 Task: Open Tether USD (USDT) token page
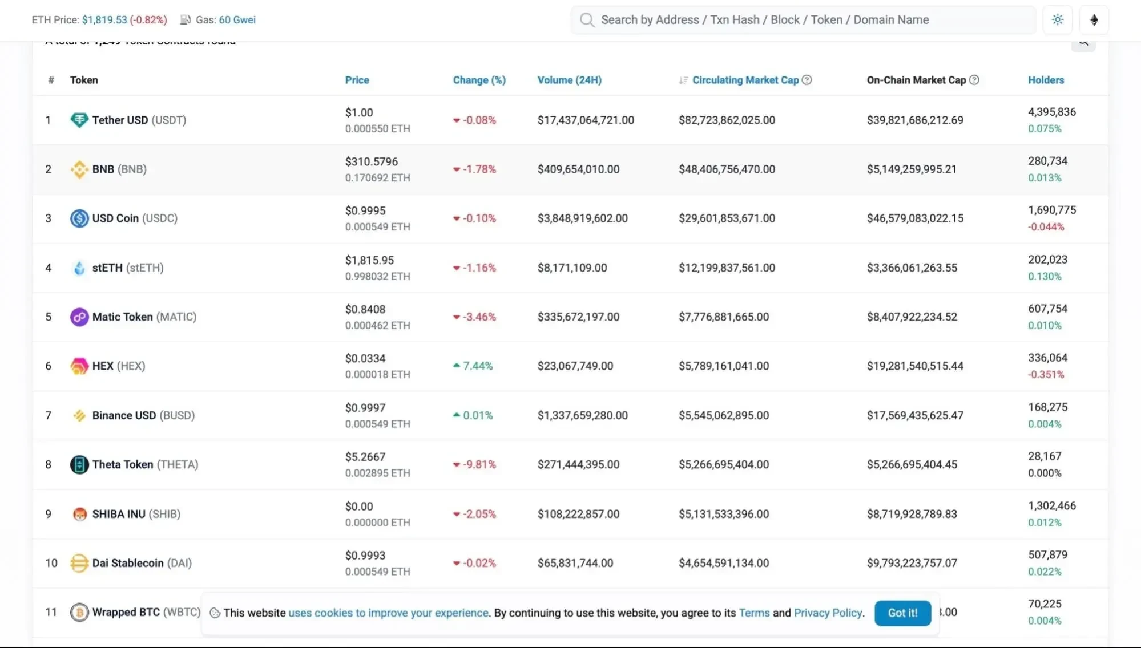(x=139, y=120)
